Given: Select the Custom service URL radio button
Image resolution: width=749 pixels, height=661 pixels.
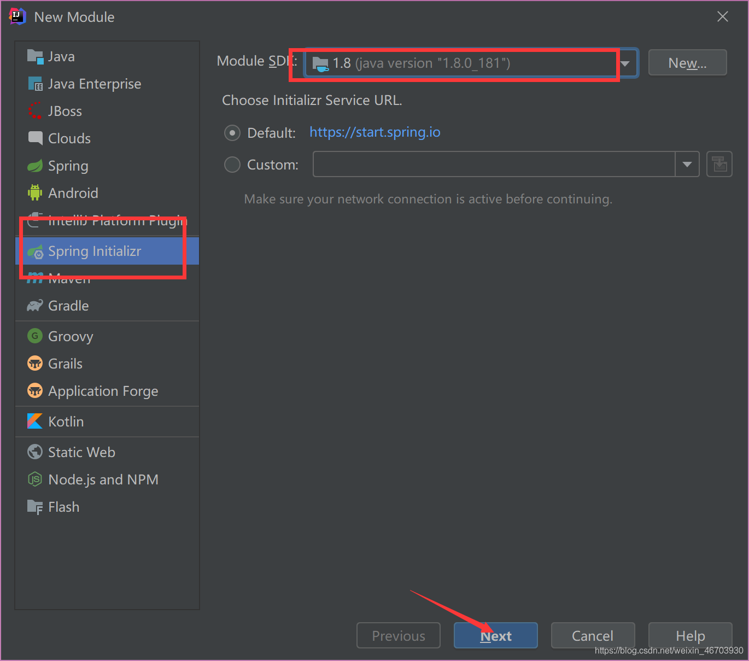Looking at the screenshot, I should [x=232, y=165].
